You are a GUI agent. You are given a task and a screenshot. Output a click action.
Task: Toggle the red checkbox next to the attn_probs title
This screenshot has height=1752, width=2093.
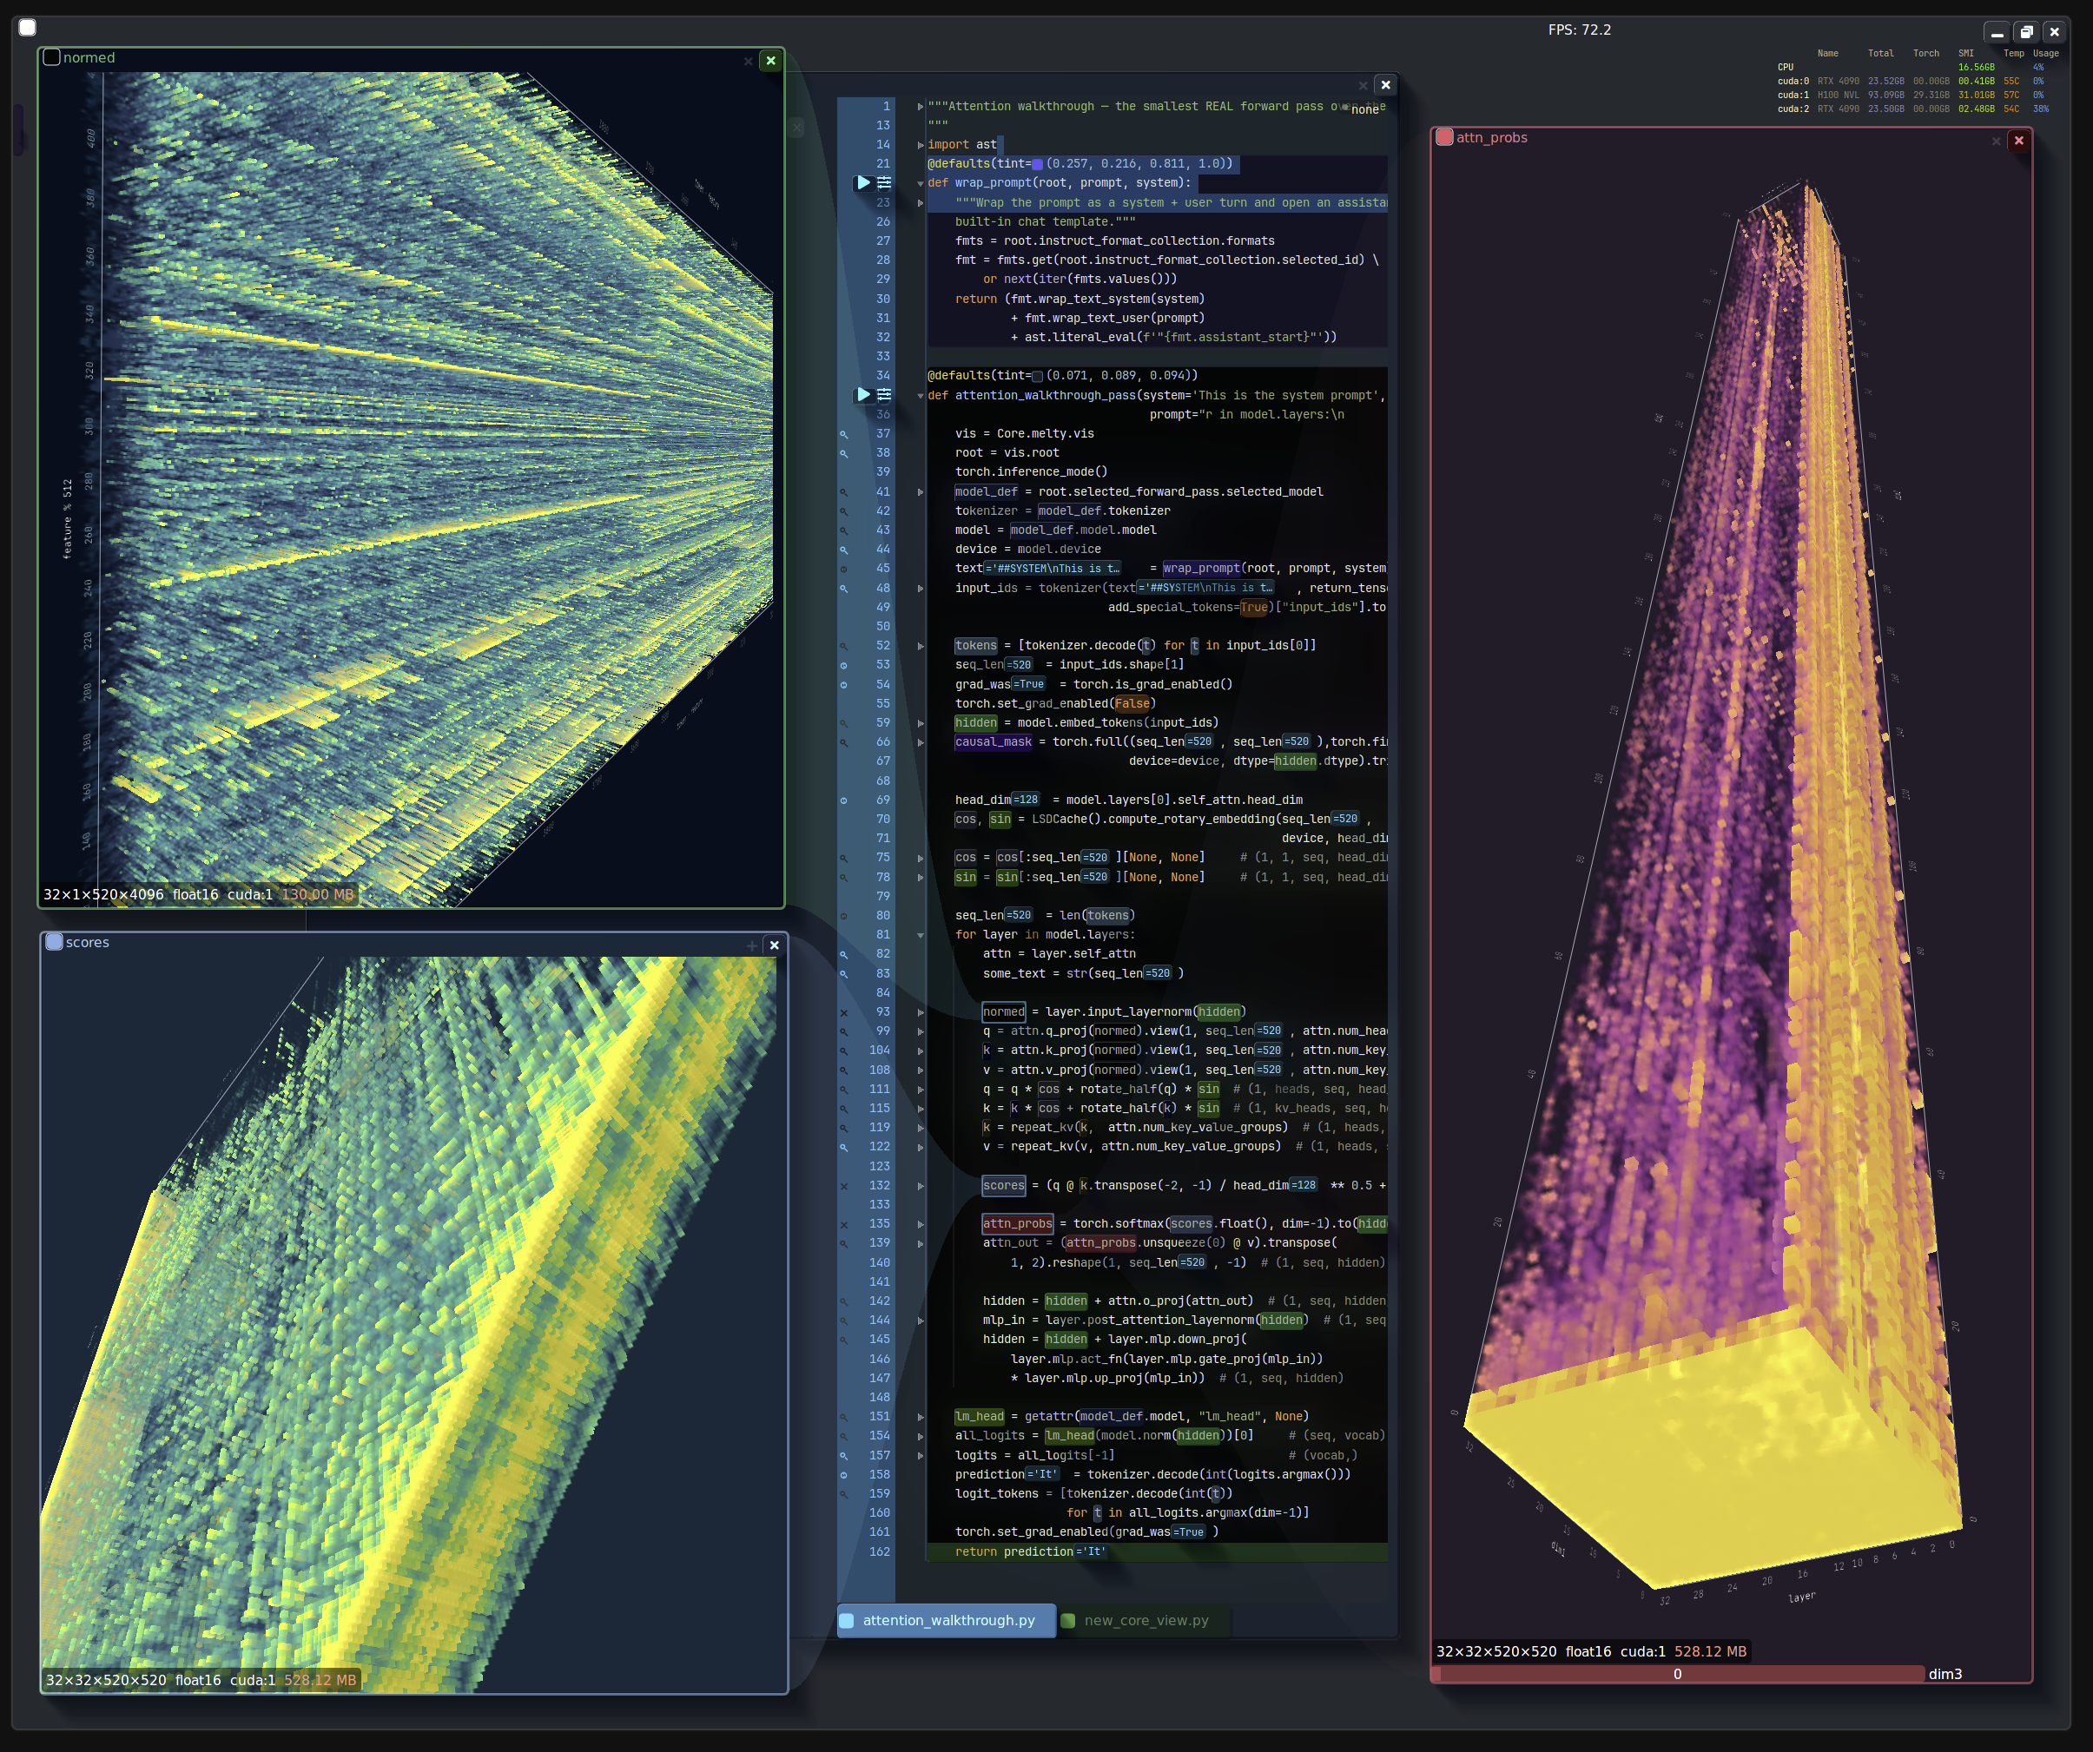pos(1444,137)
